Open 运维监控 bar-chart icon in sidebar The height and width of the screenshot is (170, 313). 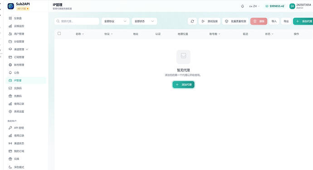pos(10,26)
